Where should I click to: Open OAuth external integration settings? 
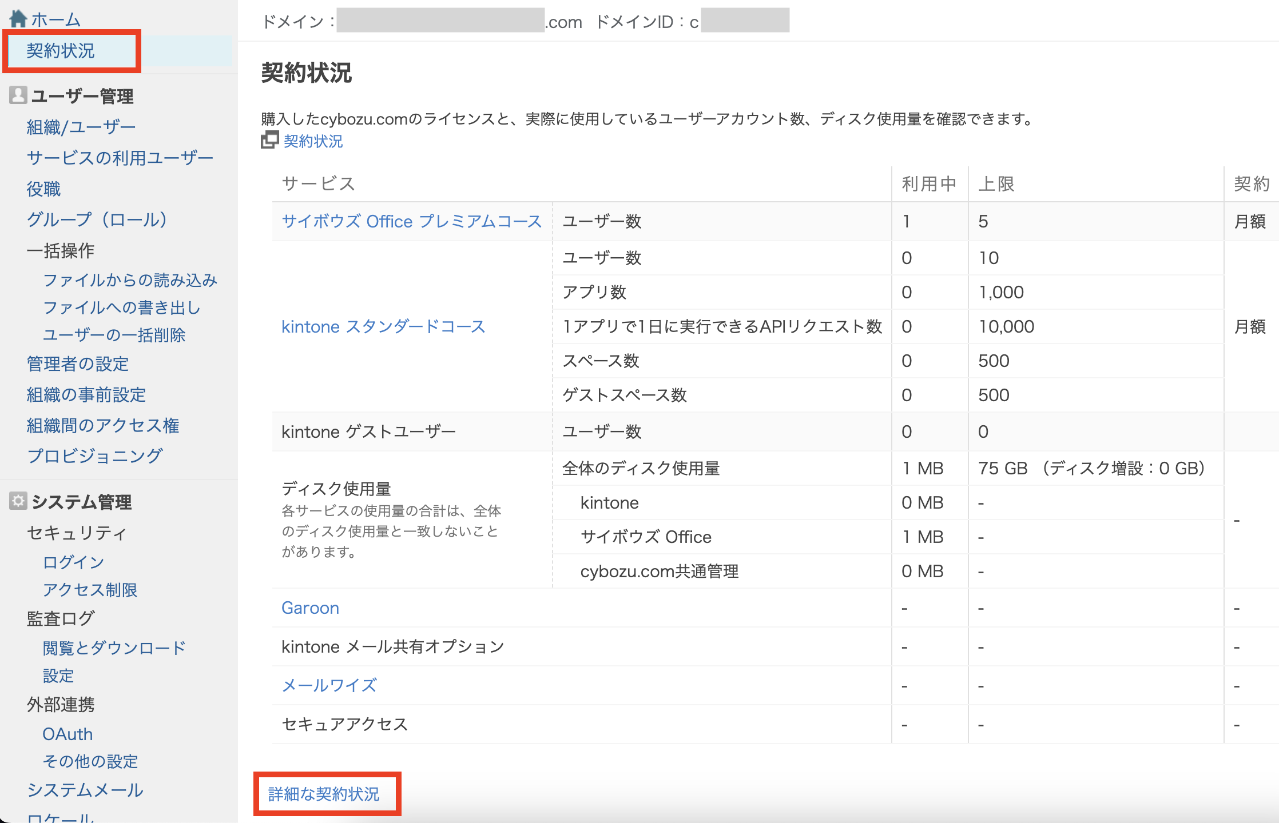[67, 734]
